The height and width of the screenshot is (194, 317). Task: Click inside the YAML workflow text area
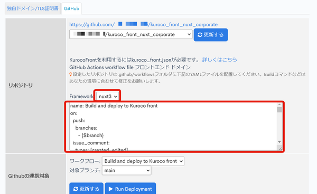173,127
